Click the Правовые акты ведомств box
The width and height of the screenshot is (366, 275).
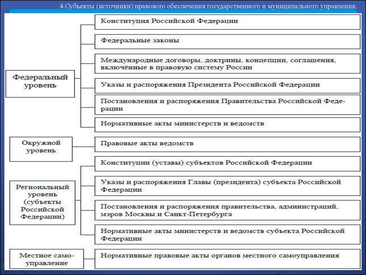pos(227,144)
